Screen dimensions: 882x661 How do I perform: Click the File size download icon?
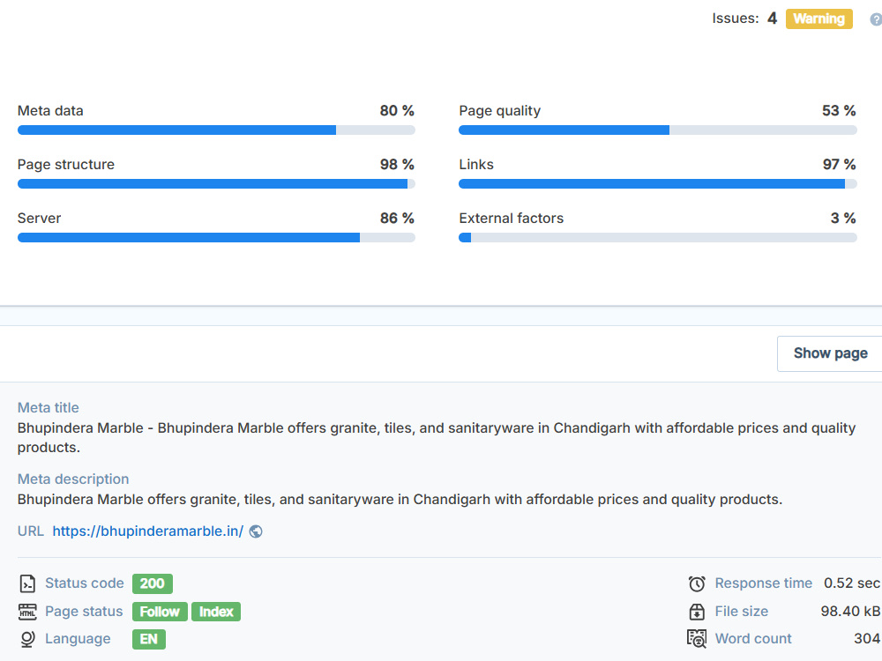[697, 612]
